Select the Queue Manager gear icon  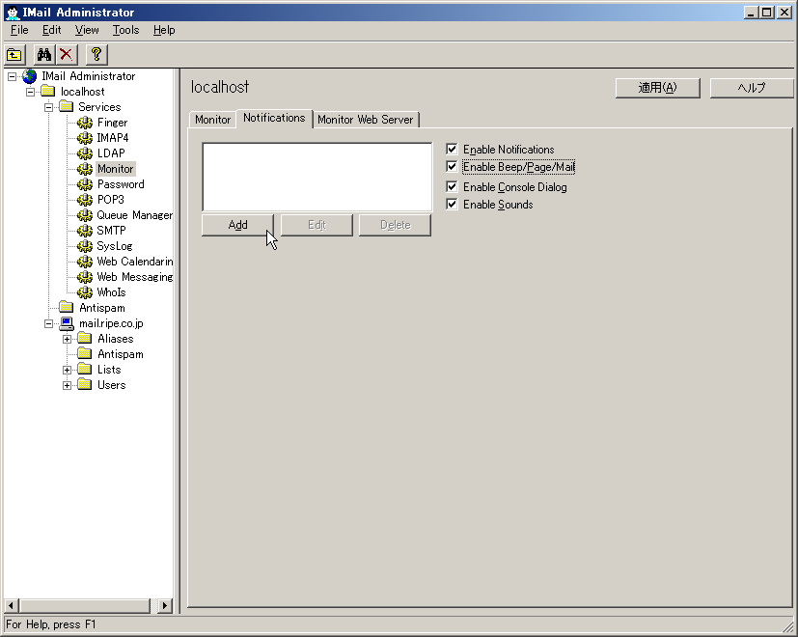(x=85, y=215)
